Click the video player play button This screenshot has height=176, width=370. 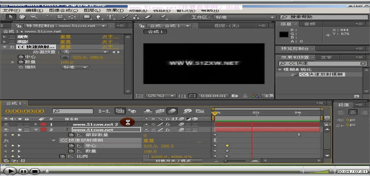(x=9, y=171)
